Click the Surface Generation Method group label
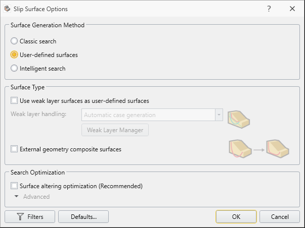The height and width of the screenshot is (228, 305). [x=48, y=25]
